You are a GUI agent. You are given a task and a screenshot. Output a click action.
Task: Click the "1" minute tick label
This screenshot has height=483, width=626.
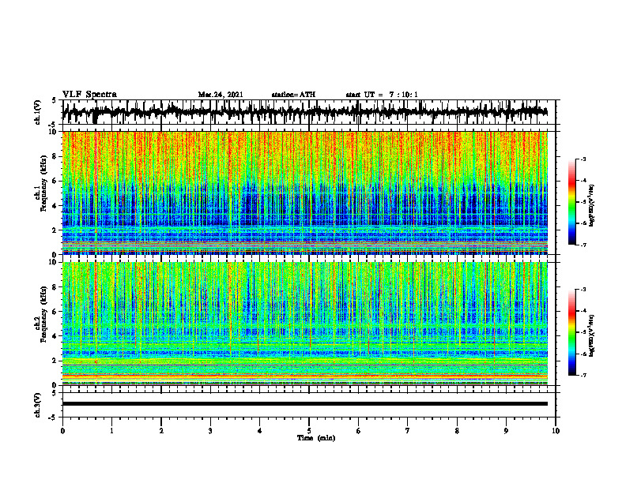tap(111, 431)
